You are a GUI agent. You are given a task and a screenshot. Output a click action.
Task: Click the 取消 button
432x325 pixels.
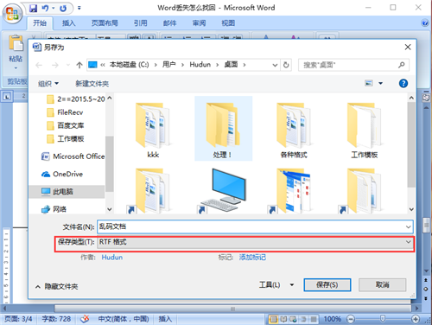click(x=383, y=285)
